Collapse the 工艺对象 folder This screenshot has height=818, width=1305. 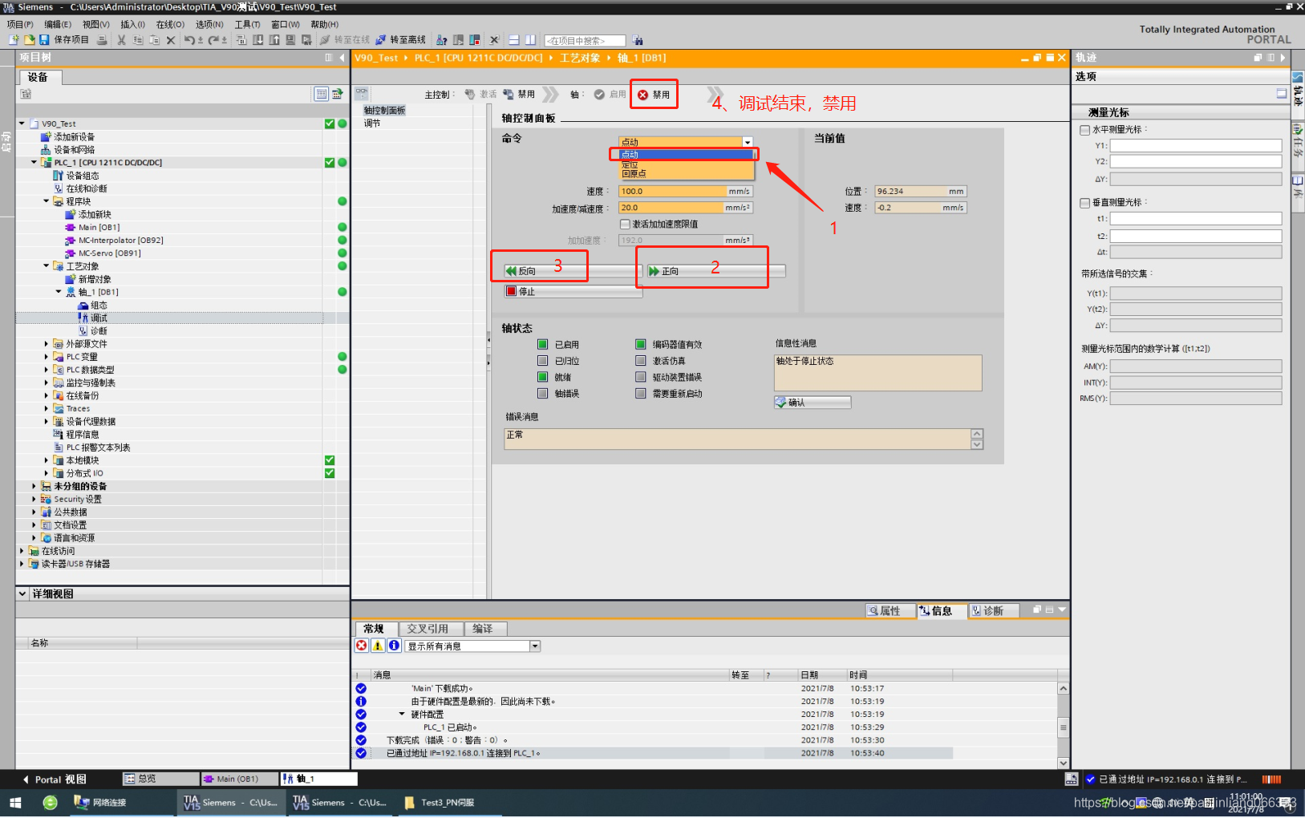pyautogui.click(x=47, y=265)
